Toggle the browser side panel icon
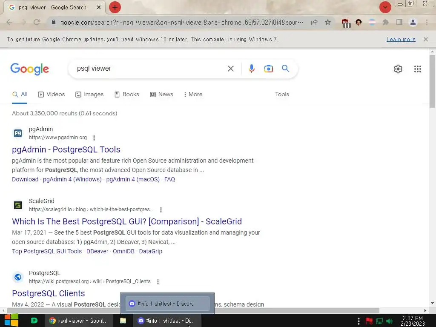Viewport: 436px width, 327px height. [x=399, y=22]
